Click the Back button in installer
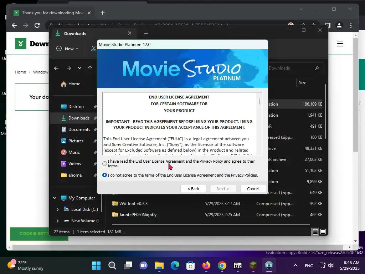This screenshot has height=274, width=365. pyautogui.click(x=193, y=189)
